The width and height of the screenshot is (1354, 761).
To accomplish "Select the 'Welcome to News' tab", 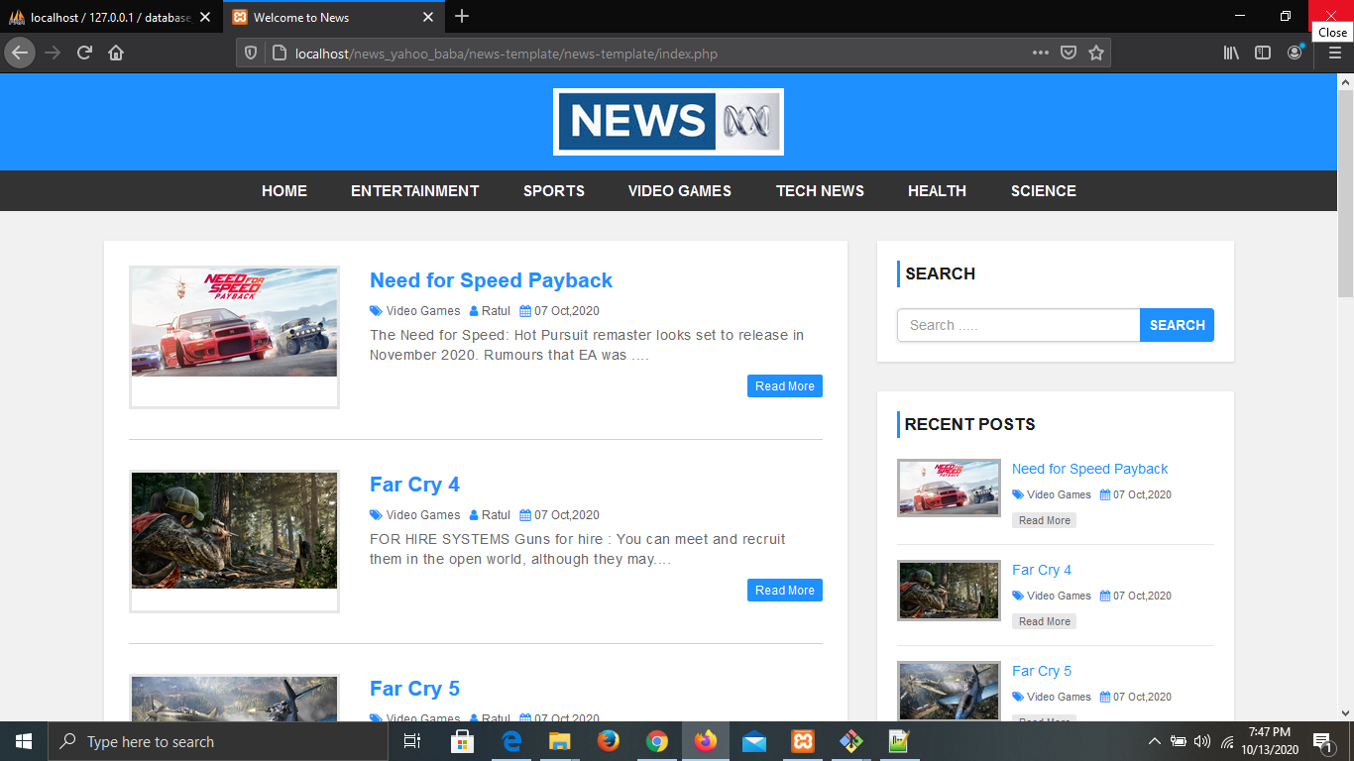I will pos(332,17).
